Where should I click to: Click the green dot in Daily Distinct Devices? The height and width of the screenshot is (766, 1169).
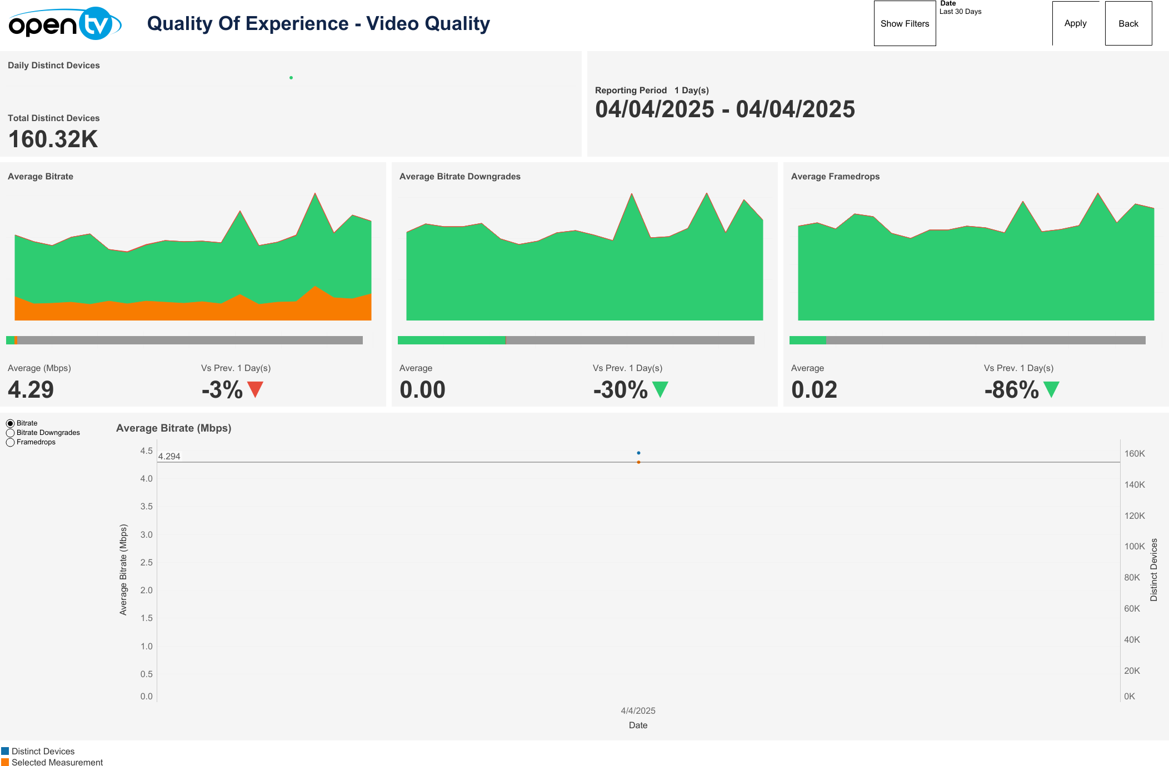pos(291,78)
